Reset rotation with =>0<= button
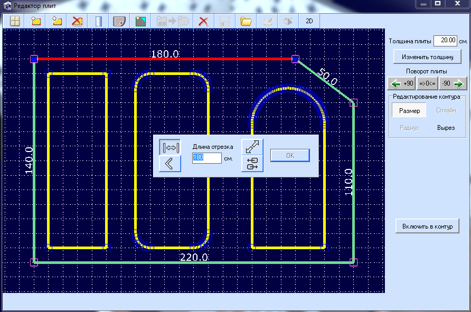Image resolution: width=471 pixels, height=312 pixels. tap(427, 83)
